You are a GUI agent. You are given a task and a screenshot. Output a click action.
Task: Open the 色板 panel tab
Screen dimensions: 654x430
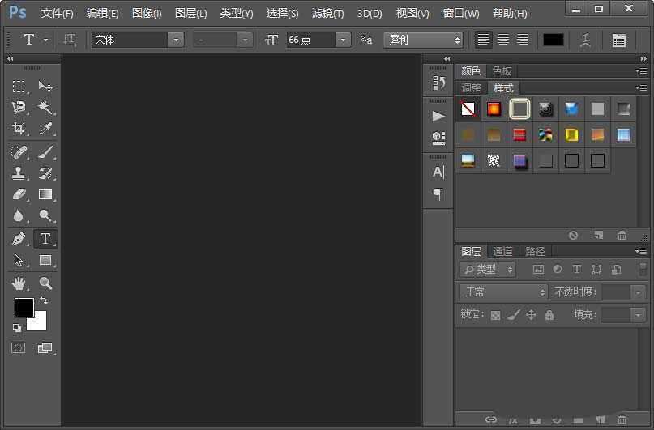(x=502, y=71)
